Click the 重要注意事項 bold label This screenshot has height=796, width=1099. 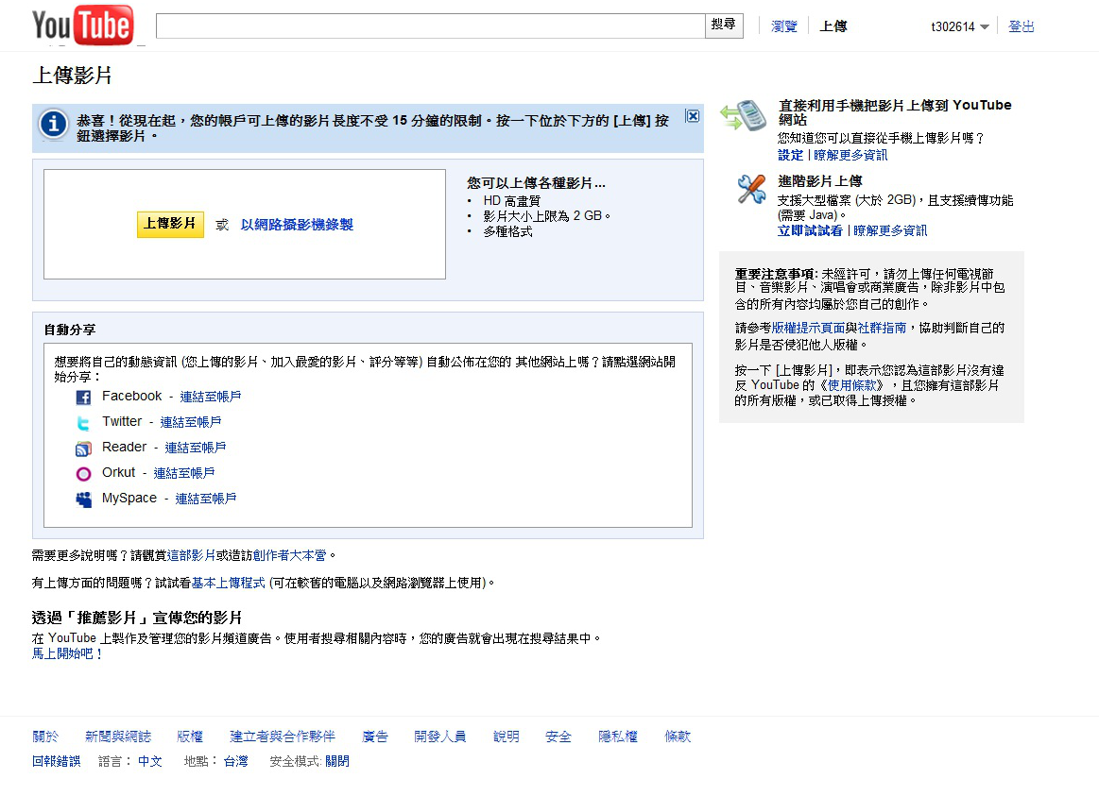[775, 275]
